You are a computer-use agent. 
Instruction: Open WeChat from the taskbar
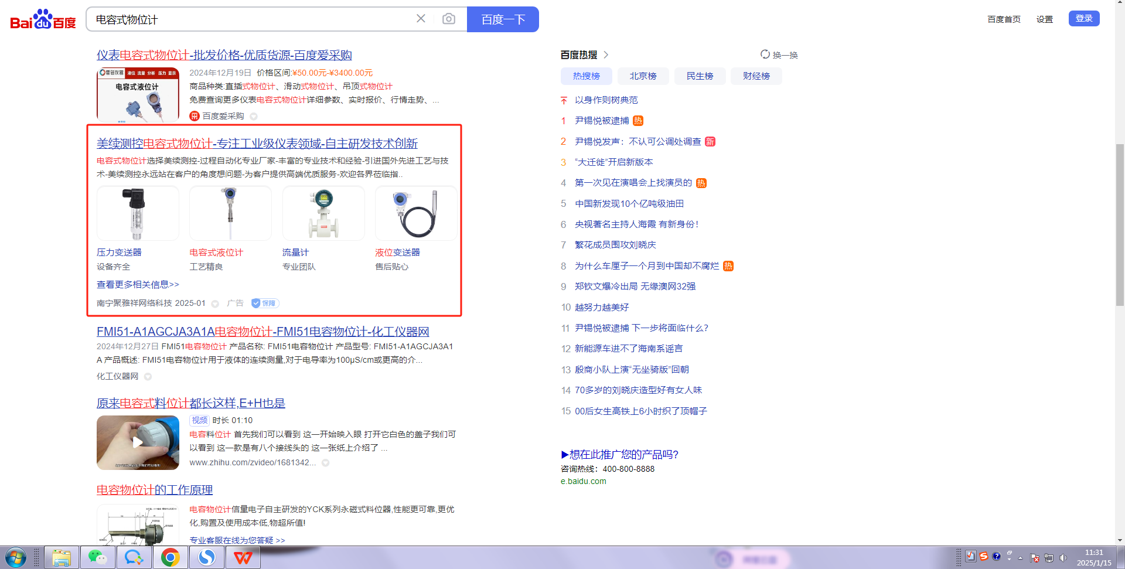[x=97, y=557]
